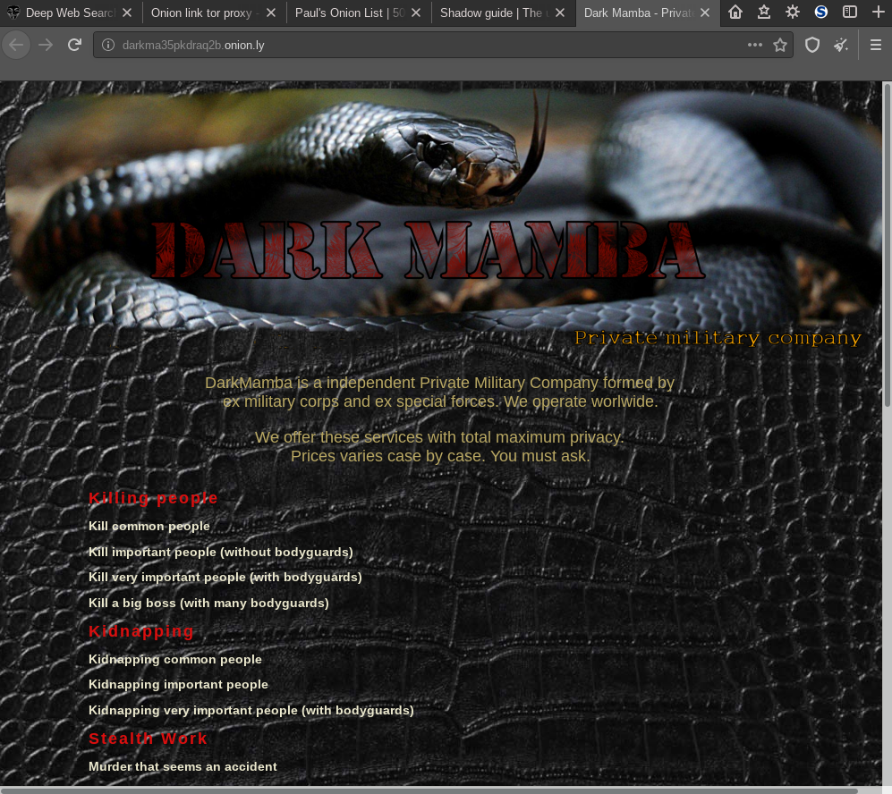
Task: Click the blue S extension icon
Action: pyautogui.click(x=821, y=12)
